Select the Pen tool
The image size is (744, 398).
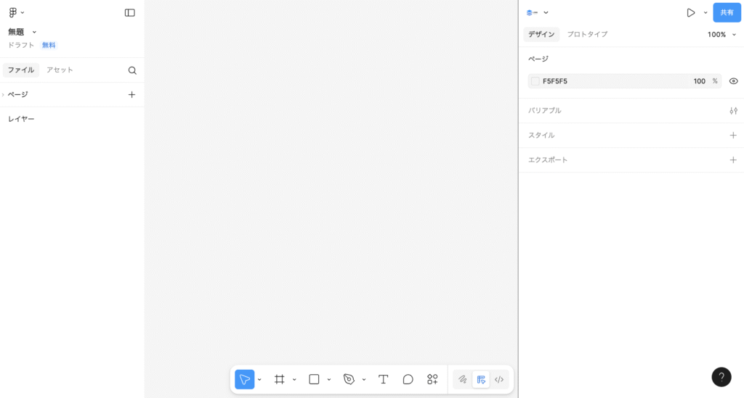[x=349, y=380]
